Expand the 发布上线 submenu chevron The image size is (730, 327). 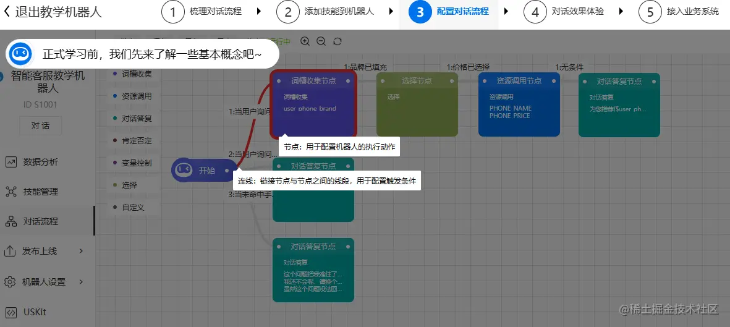[81, 251]
